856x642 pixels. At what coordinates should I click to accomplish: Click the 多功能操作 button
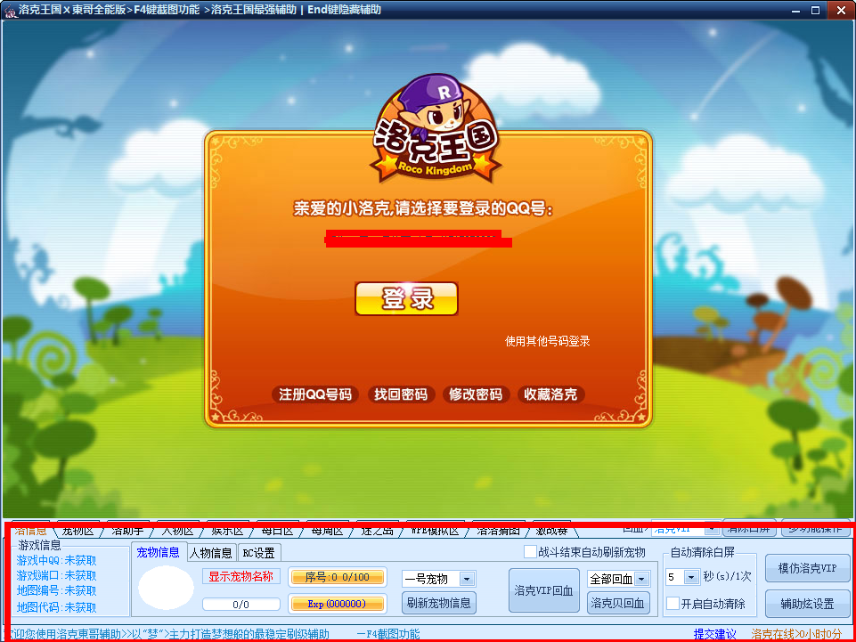click(x=818, y=528)
